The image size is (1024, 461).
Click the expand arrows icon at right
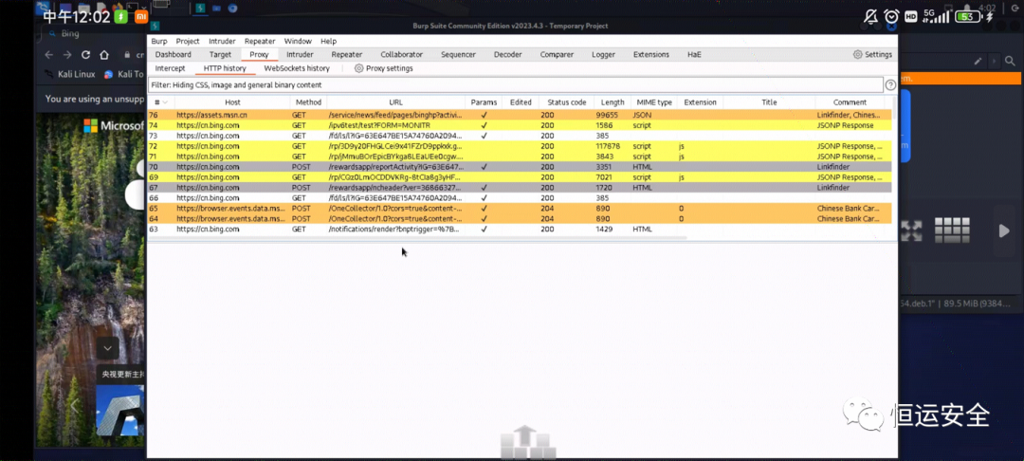point(911,230)
